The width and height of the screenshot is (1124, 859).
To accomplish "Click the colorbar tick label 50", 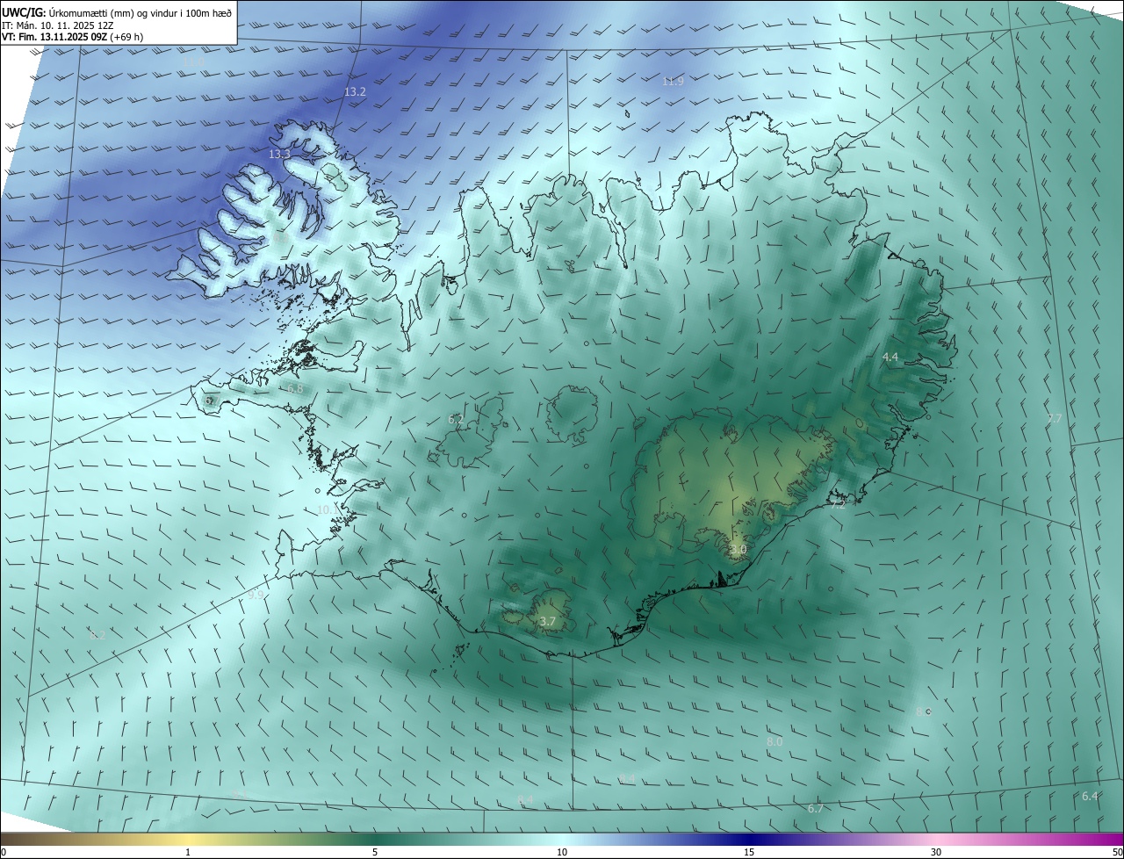I will pos(1117,853).
